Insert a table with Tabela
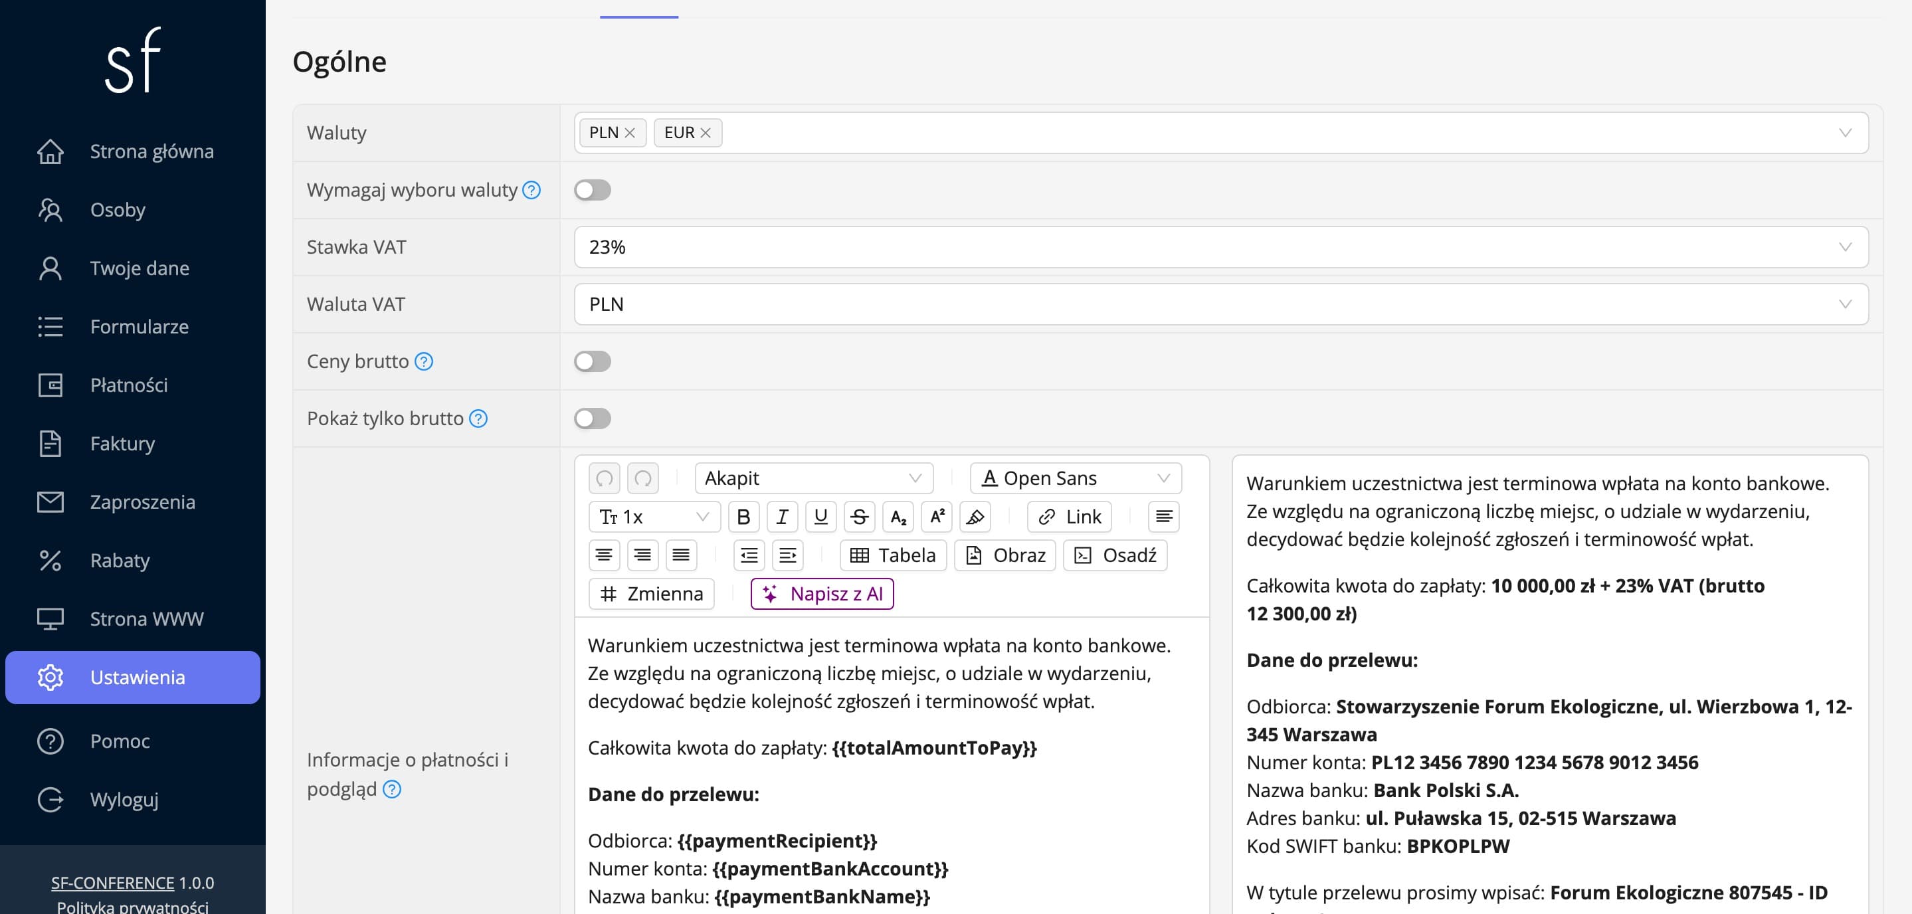This screenshot has width=1912, height=914. click(x=893, y=556)
